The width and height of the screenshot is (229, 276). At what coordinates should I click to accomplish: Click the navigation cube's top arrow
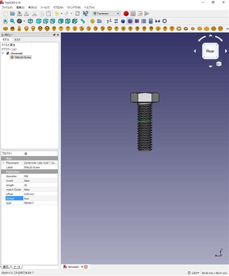point(211,36)
